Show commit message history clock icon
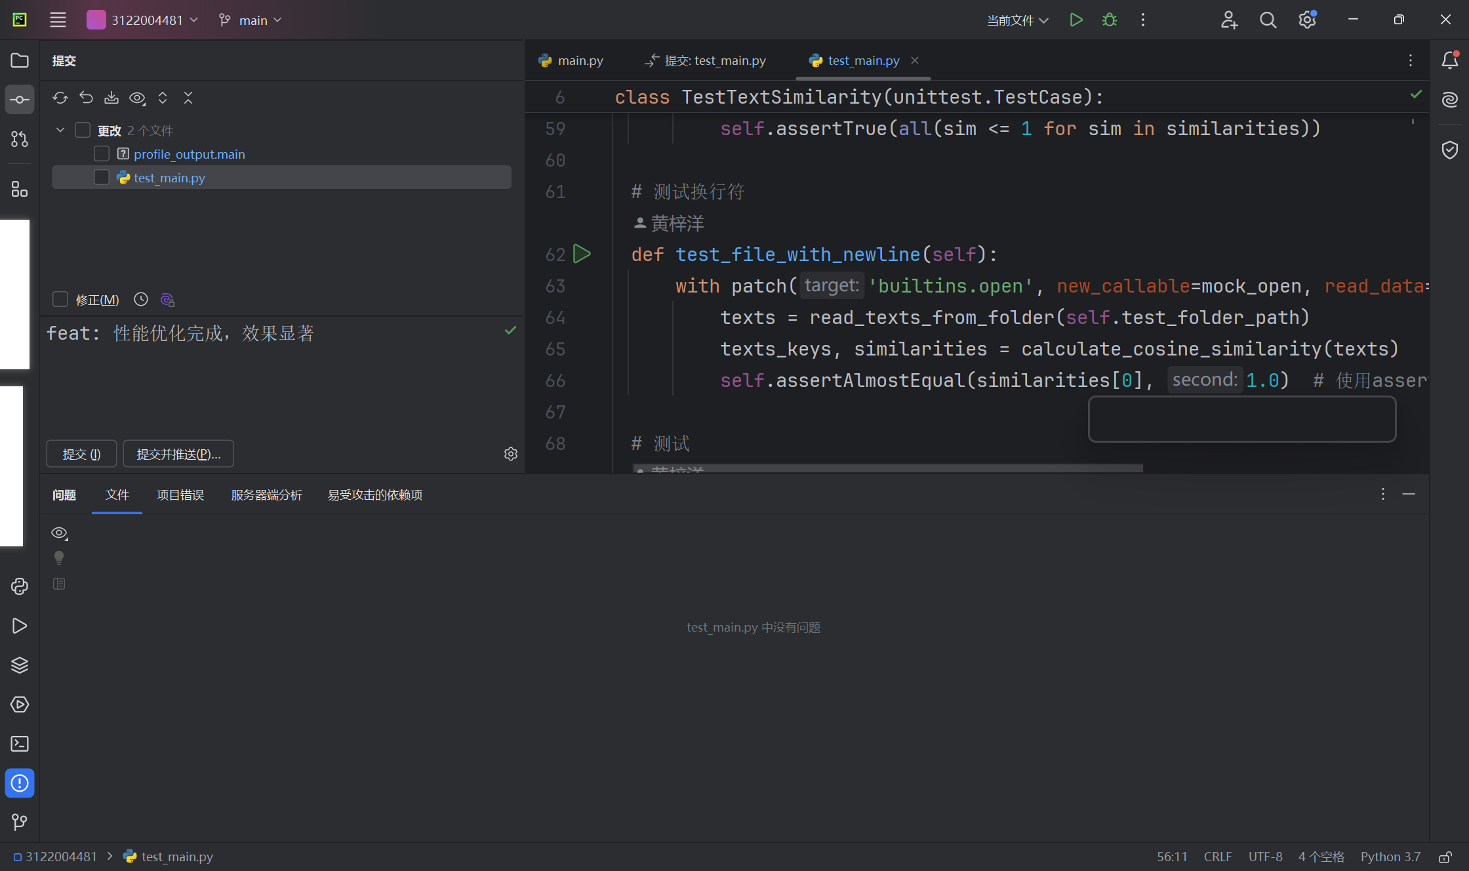1469x871 pixels. point(141,300)
